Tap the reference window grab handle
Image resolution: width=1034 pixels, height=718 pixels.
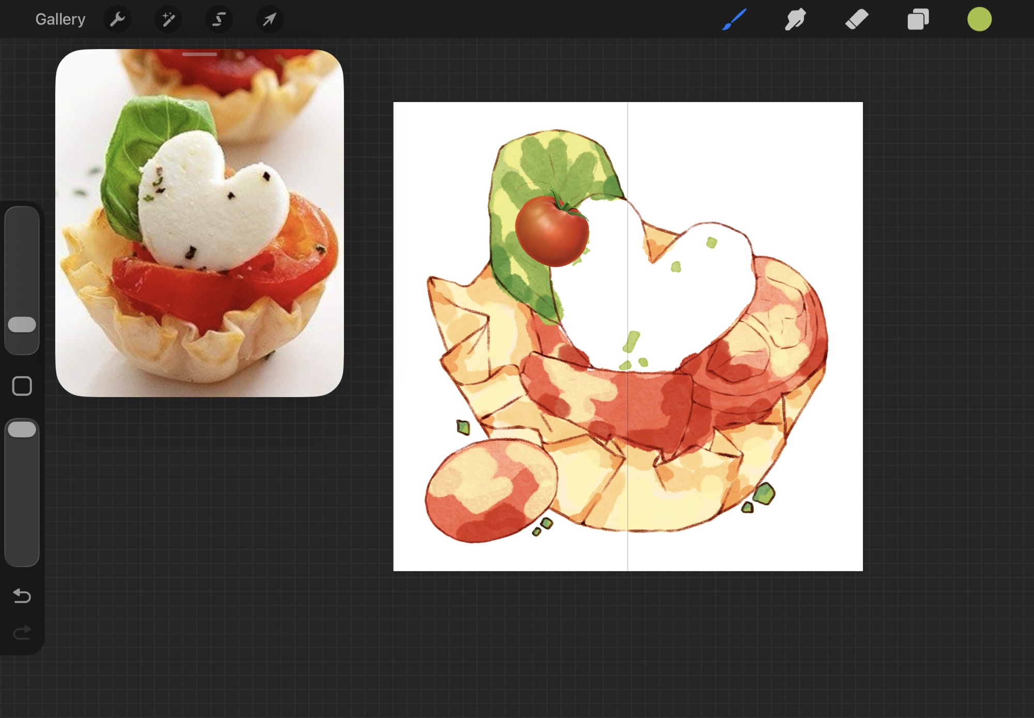[200, 54]
